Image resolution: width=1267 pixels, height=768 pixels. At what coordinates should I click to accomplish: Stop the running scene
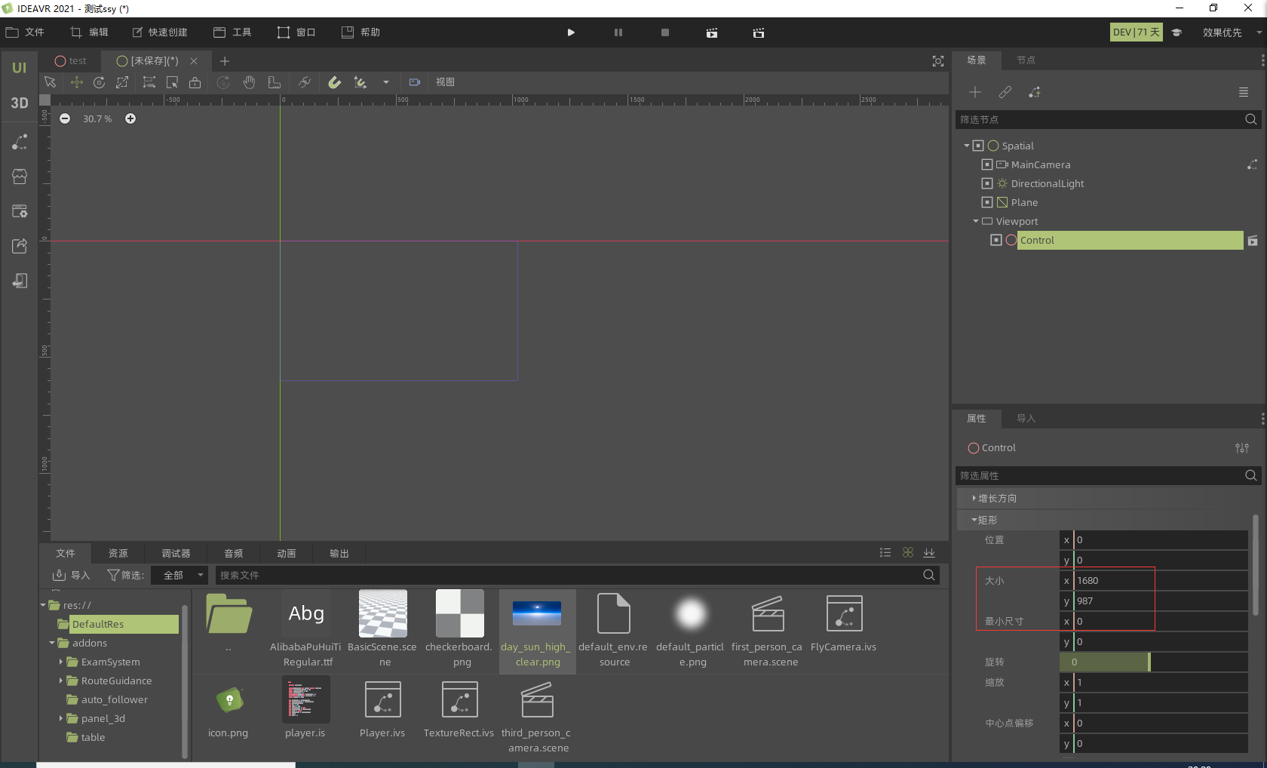click(x=665, y=32)
